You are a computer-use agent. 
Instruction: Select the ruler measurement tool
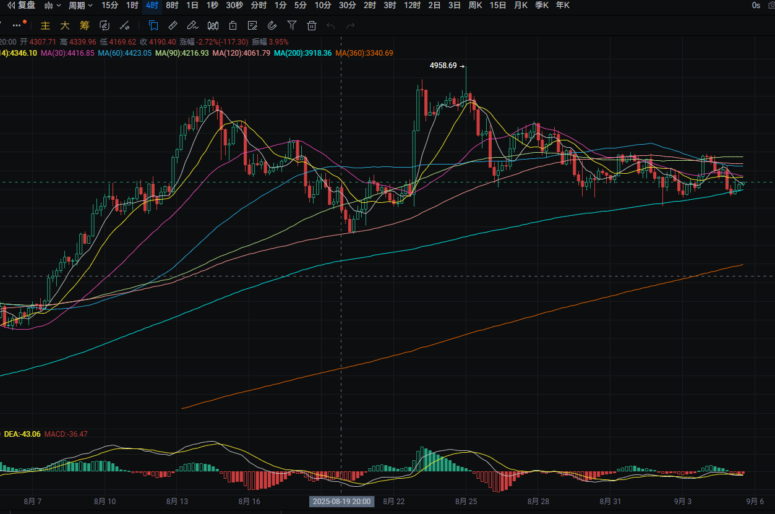click(173, 25)
